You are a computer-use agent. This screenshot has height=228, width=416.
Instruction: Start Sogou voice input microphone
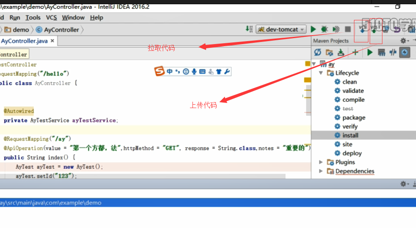coord(194,72)
